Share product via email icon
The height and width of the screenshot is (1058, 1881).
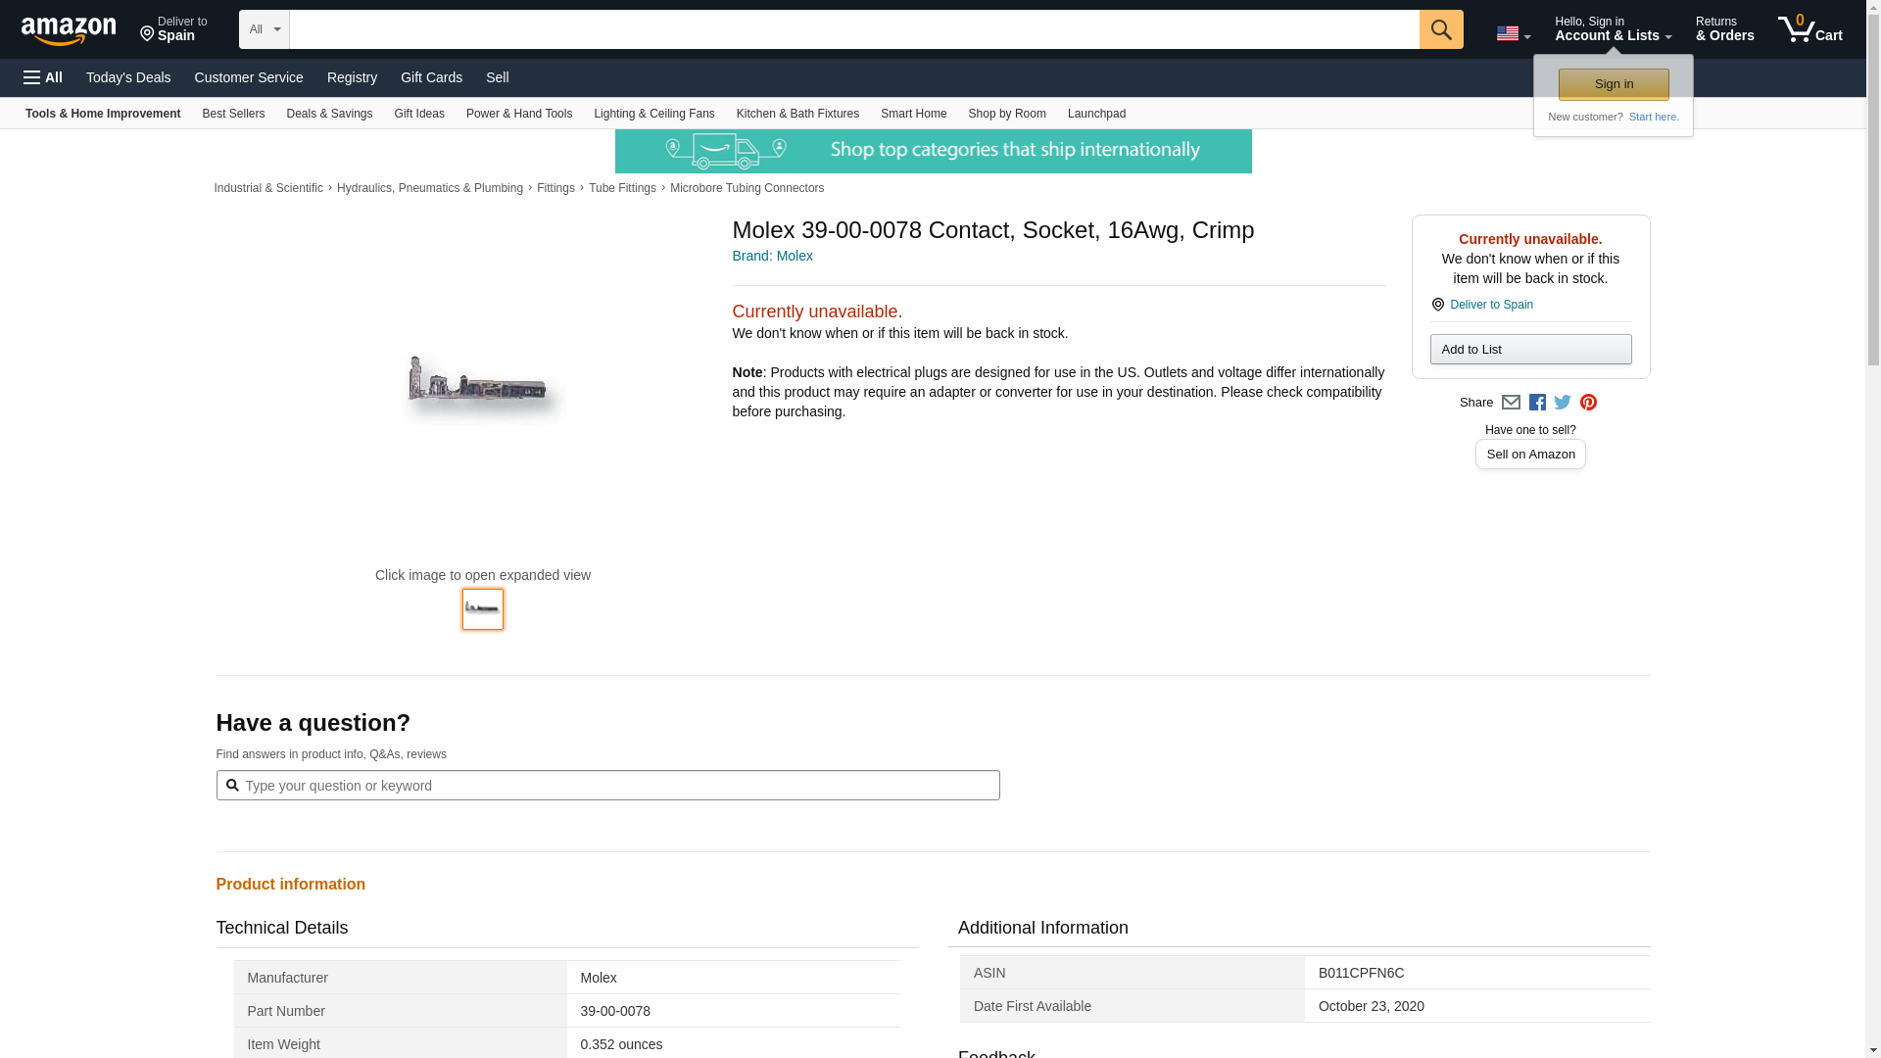pos(1511,403)
